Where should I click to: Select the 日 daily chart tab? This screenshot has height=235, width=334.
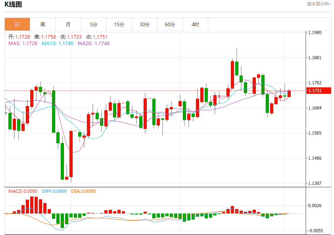coord(17,24)
